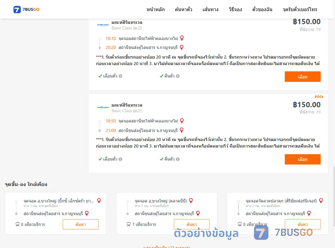Viewport: 335px width, 248px height.
Task: Click destination pin in the วัดลาดปลาดุก card
Action: pyautogui.click(x=309, y=213)
